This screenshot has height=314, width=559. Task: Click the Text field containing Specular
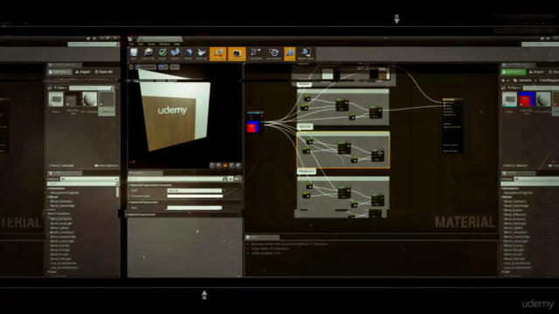pyautogui.click(x=194, y=190)
